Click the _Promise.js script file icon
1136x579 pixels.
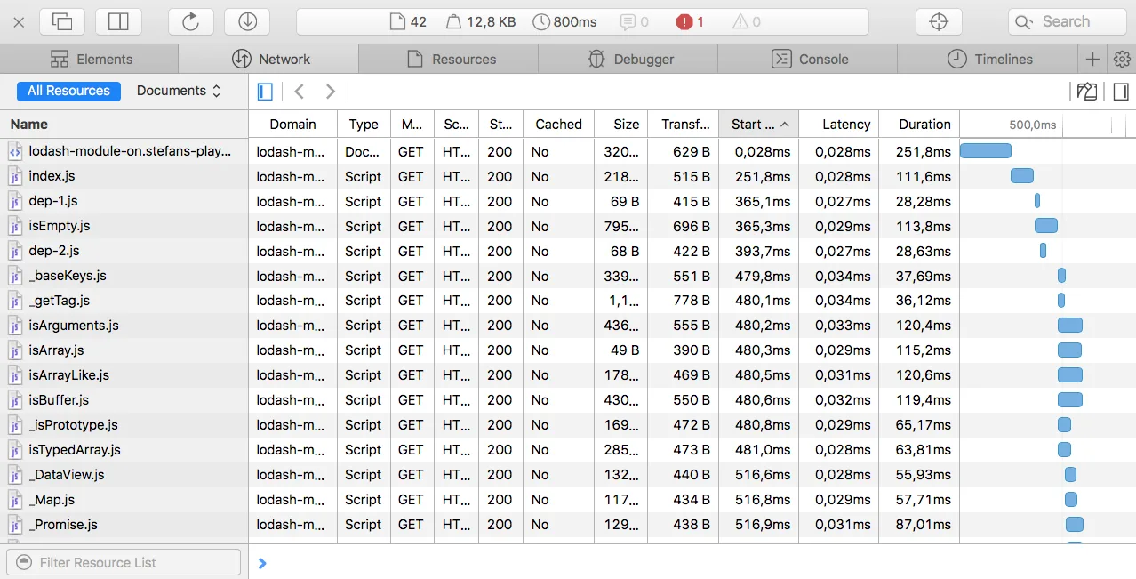(15, 525)
